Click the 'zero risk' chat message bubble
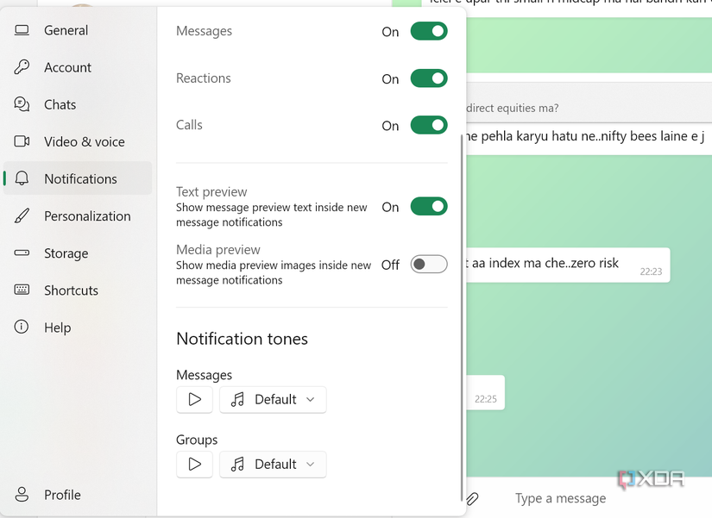The height and width of the screenshot is (518, 712). point(568,265)
